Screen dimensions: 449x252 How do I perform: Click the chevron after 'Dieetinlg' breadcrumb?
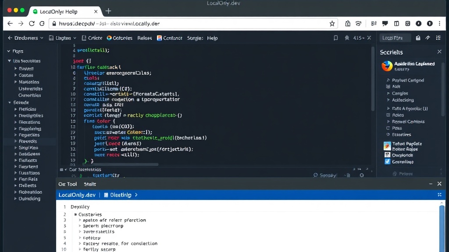[x=136, y=195]
